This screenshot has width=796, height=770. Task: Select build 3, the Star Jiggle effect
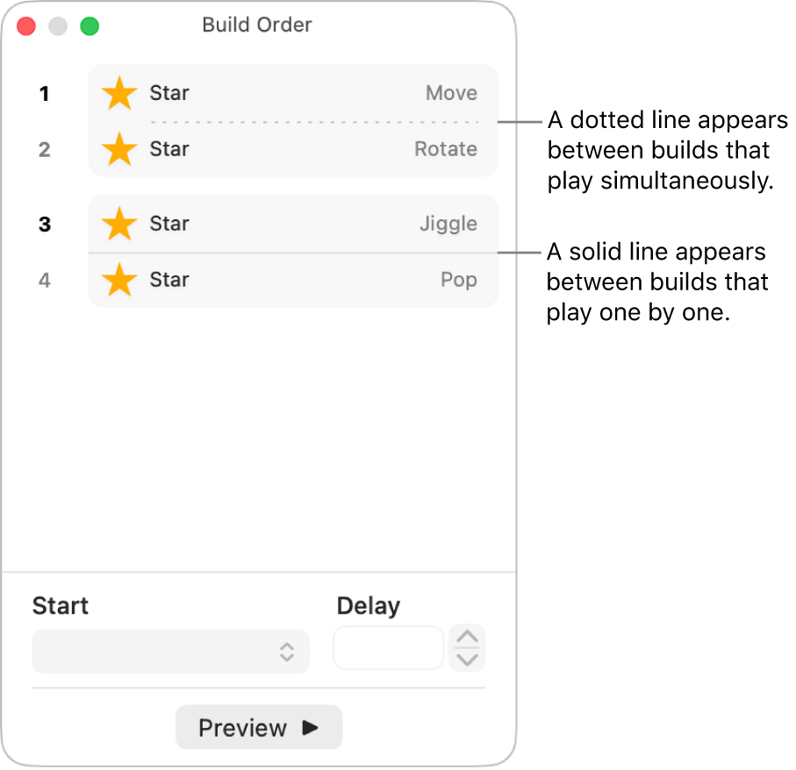click(x=290, y=225)
